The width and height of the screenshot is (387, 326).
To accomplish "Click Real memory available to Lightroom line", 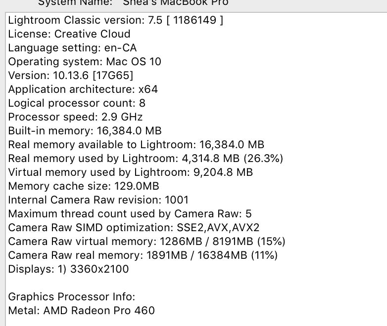I will (x=136, y=145).
